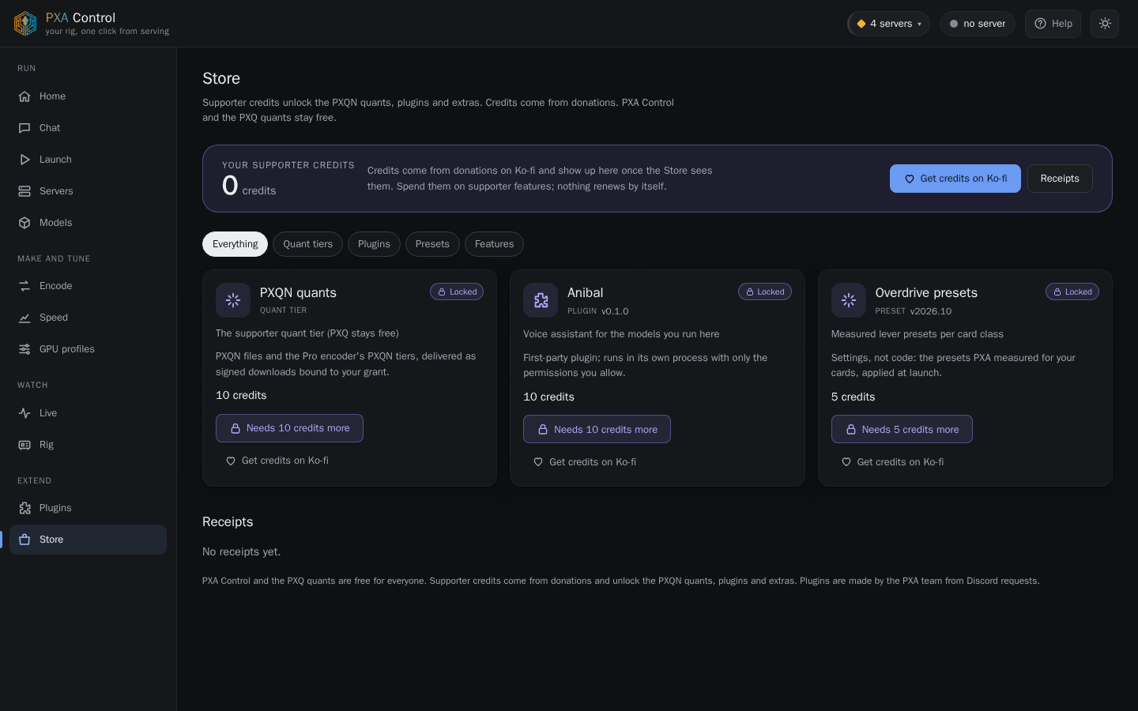Click the PXQN quants card icon
This screenshot has width=1138, height=711.
[233, 300]
